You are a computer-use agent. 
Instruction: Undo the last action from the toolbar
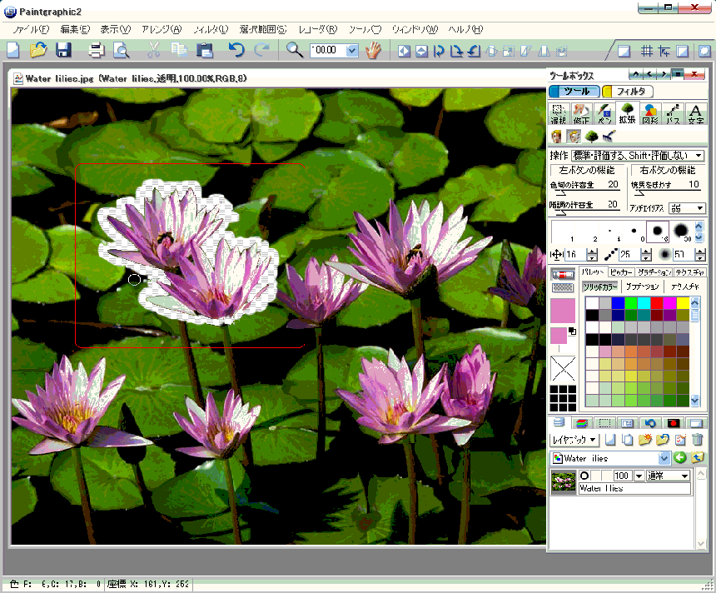click(236, 50)
